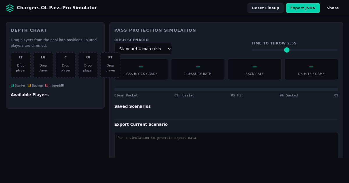This screenshot has height=183, width=349.
Task: Select the LG drop slot
Action: coord(43,65)
